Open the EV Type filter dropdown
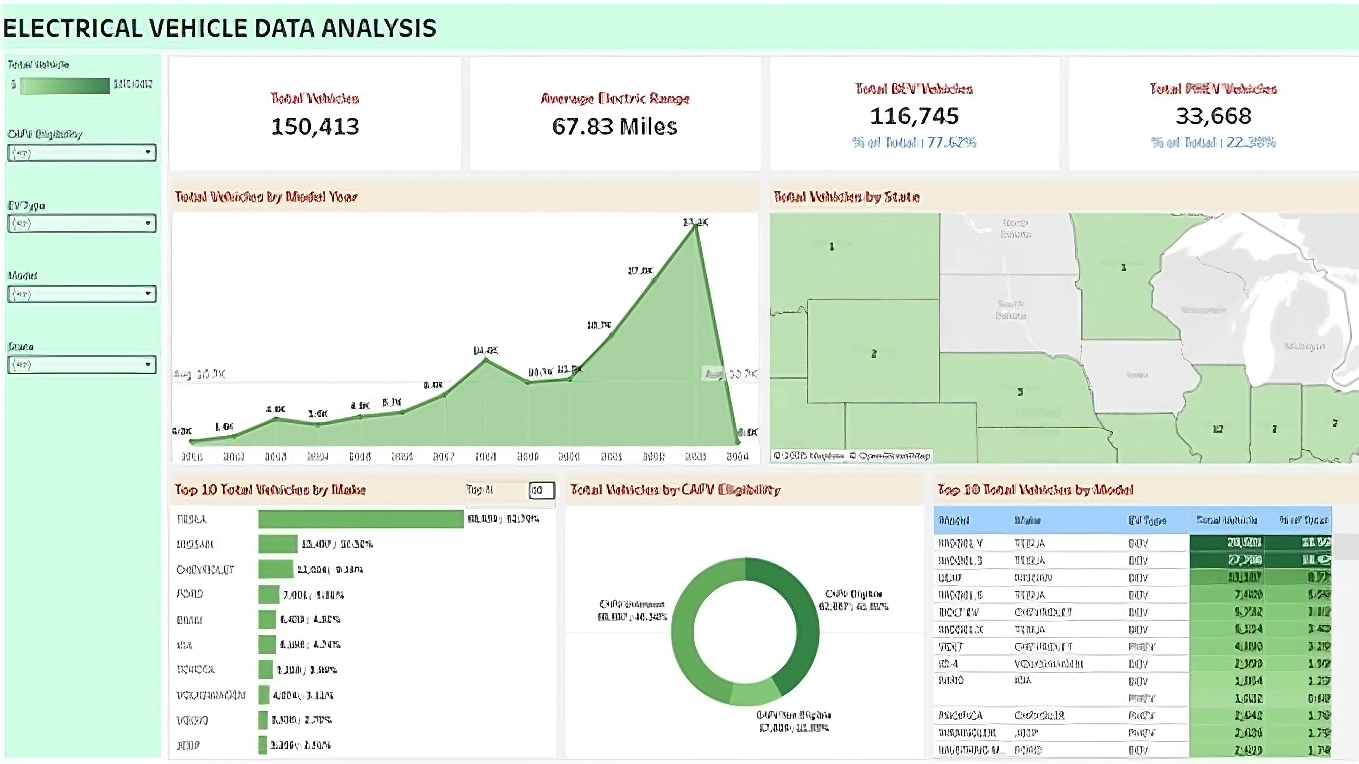 [x=82, y=223]
